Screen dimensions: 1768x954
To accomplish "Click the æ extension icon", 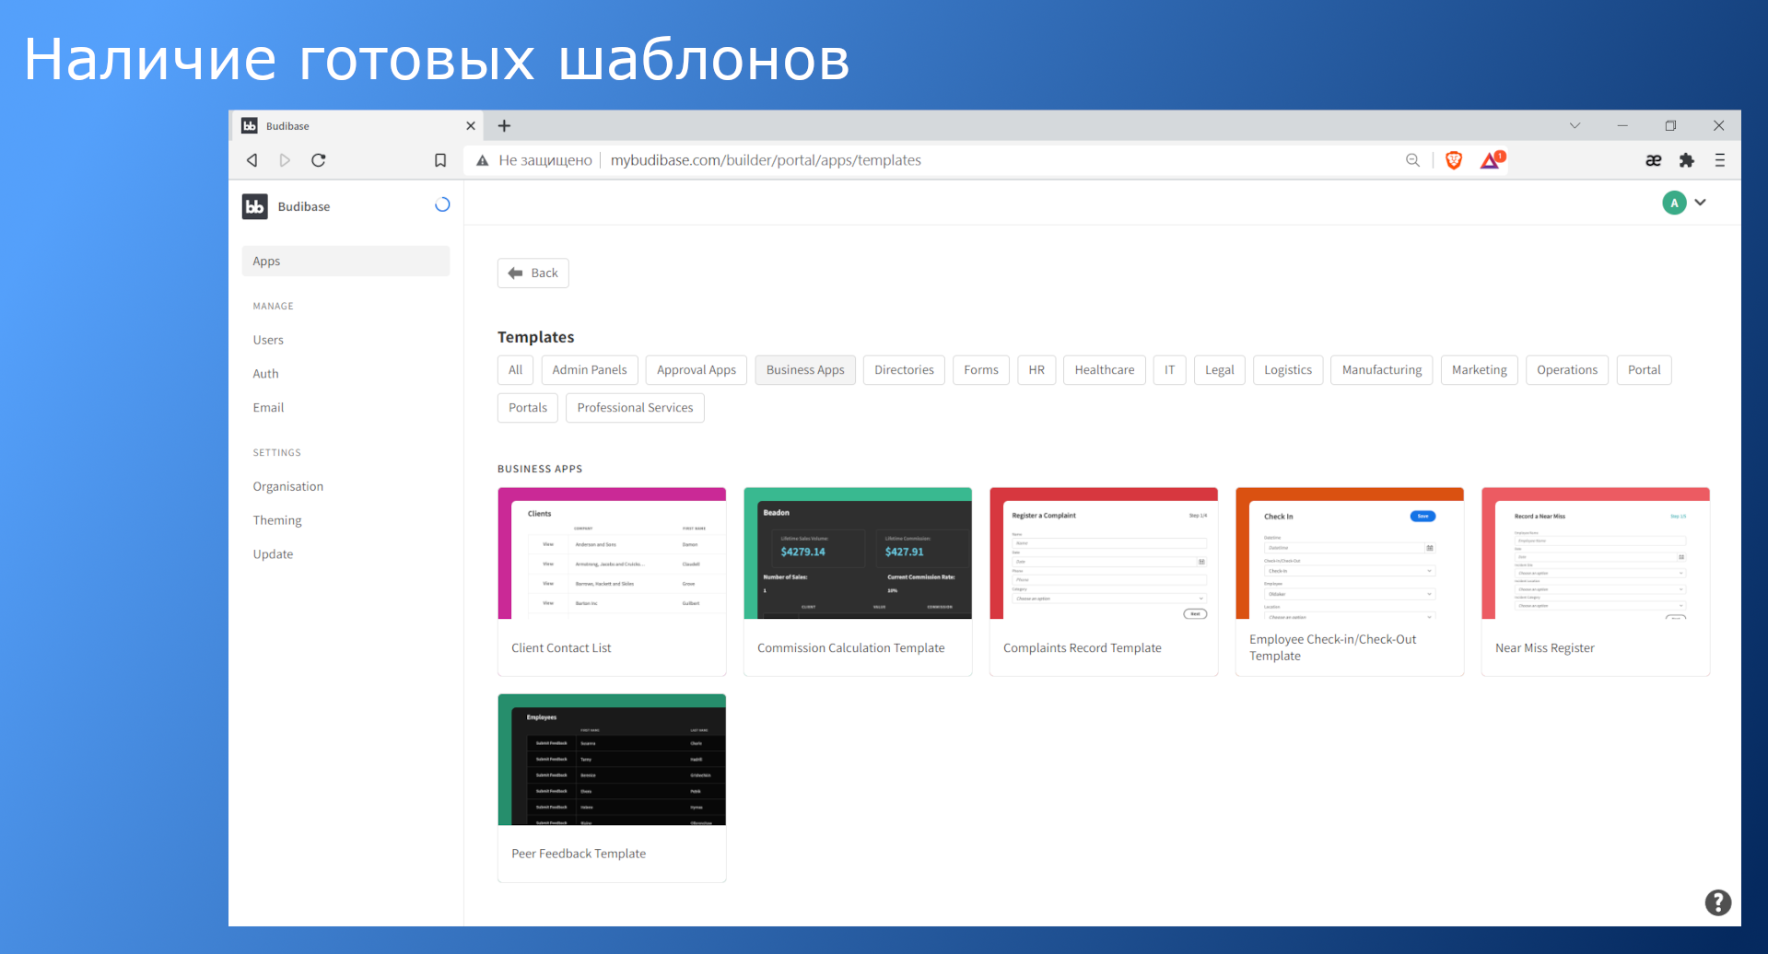I will (x=1654, y=160).
